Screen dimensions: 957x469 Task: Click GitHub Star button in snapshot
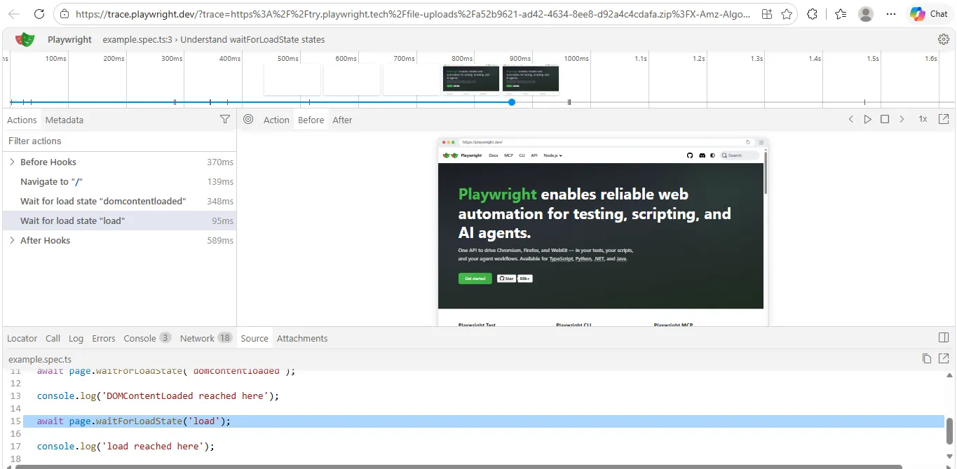point(506,278)
